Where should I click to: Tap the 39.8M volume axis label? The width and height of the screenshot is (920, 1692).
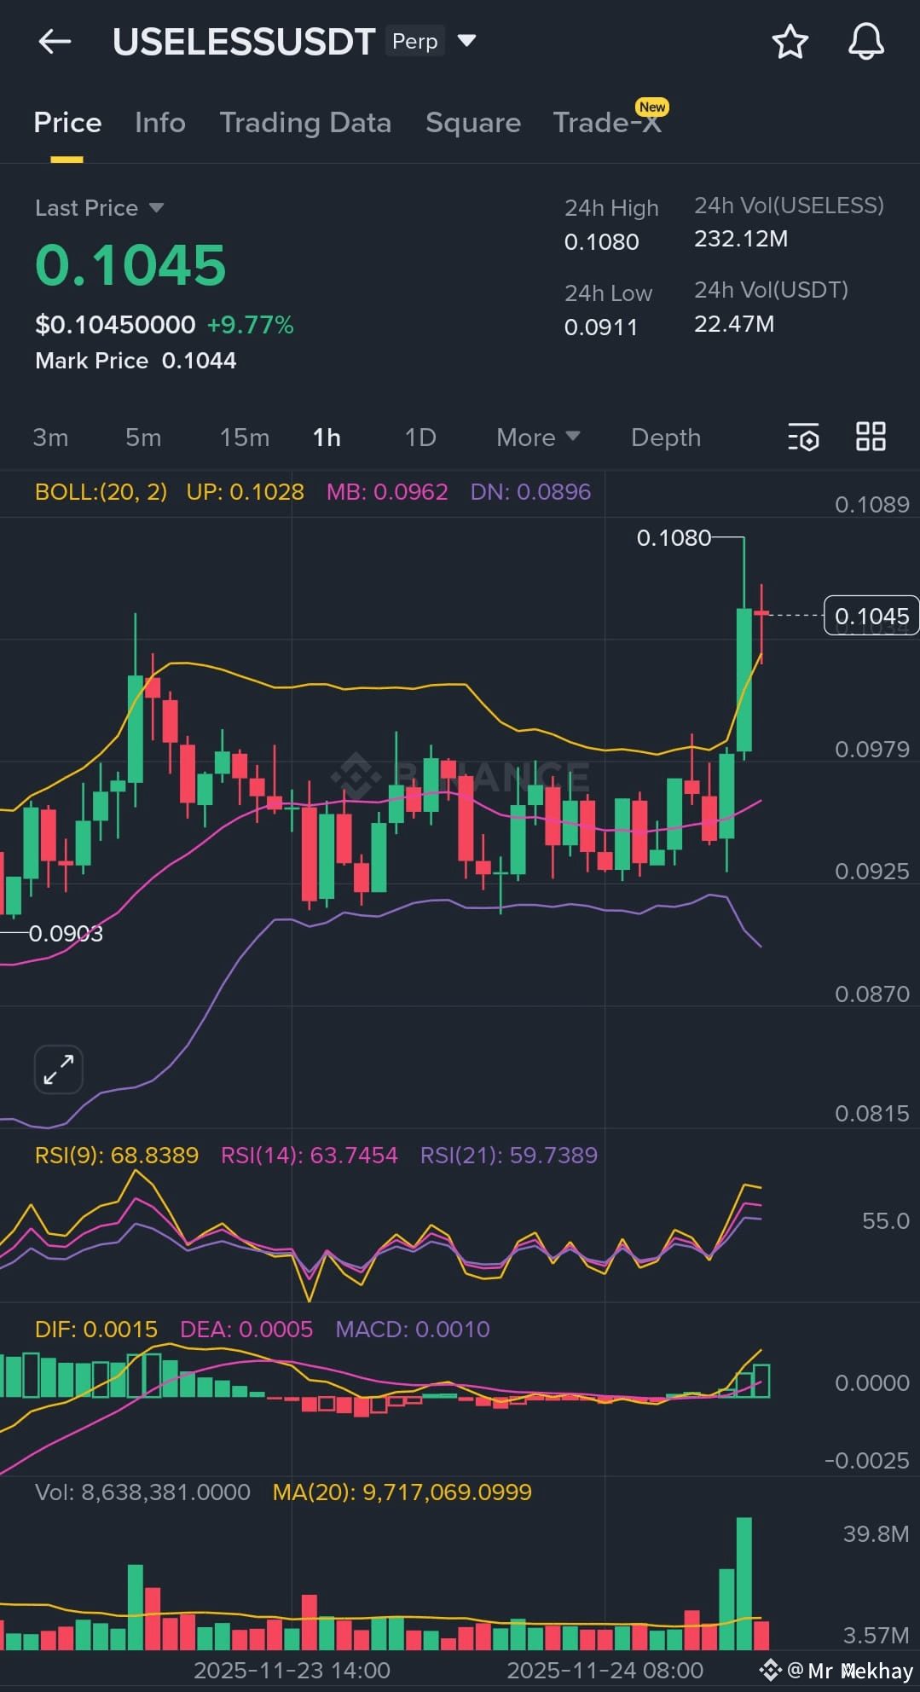(x=877, y=1534)
